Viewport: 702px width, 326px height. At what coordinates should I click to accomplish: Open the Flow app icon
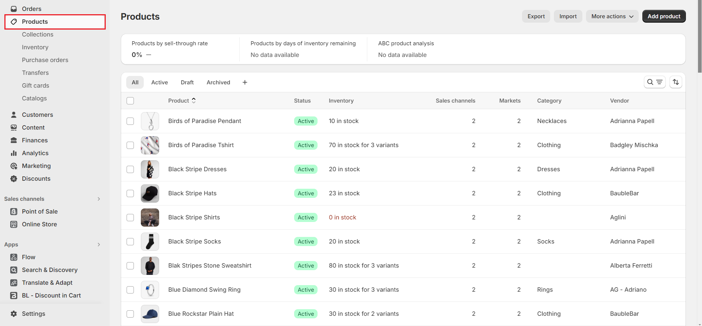[x=14, y=257]
